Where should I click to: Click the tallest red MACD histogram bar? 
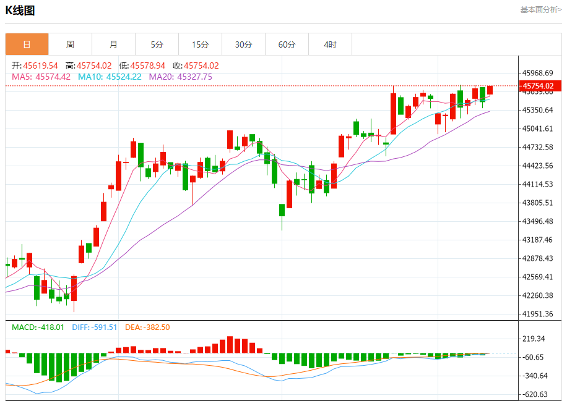pyautogui.click(x=230, y=345)
